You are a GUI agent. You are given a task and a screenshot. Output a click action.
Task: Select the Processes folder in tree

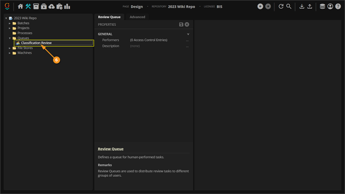point(25,33)
